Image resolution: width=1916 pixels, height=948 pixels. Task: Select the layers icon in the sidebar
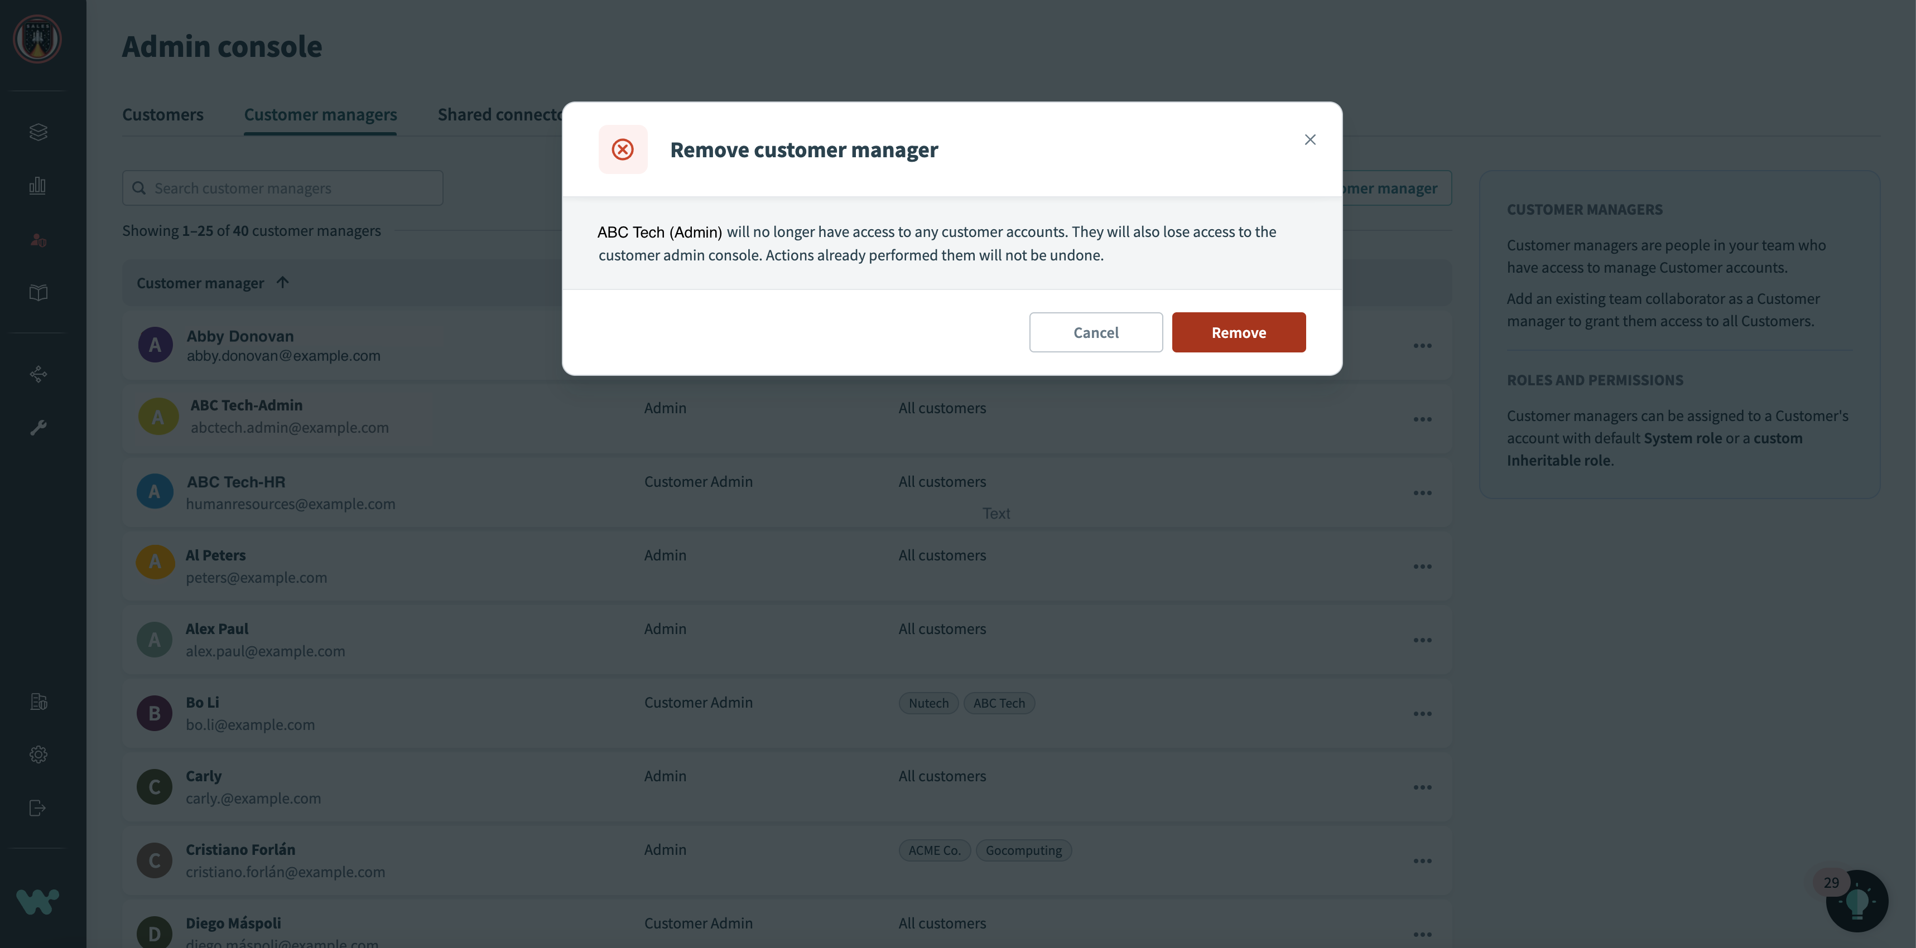coord(37,132)
